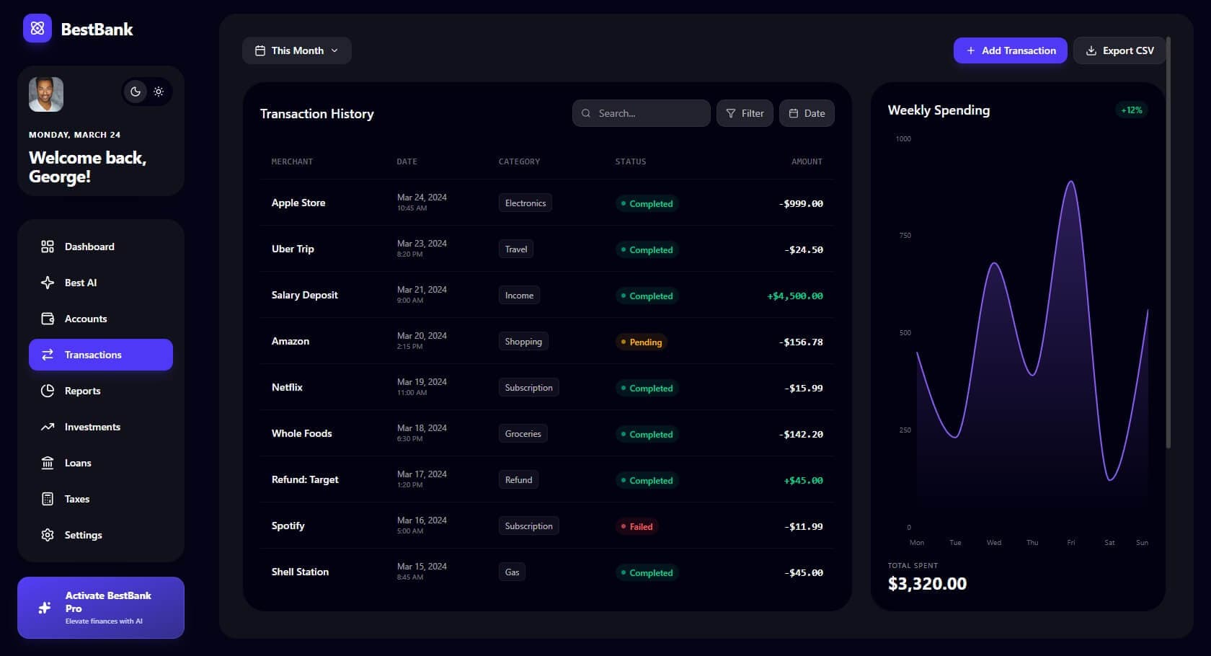Click the Loans bank building icon
This screenshot has height=656, width=1211.
[x=48, y=463]
